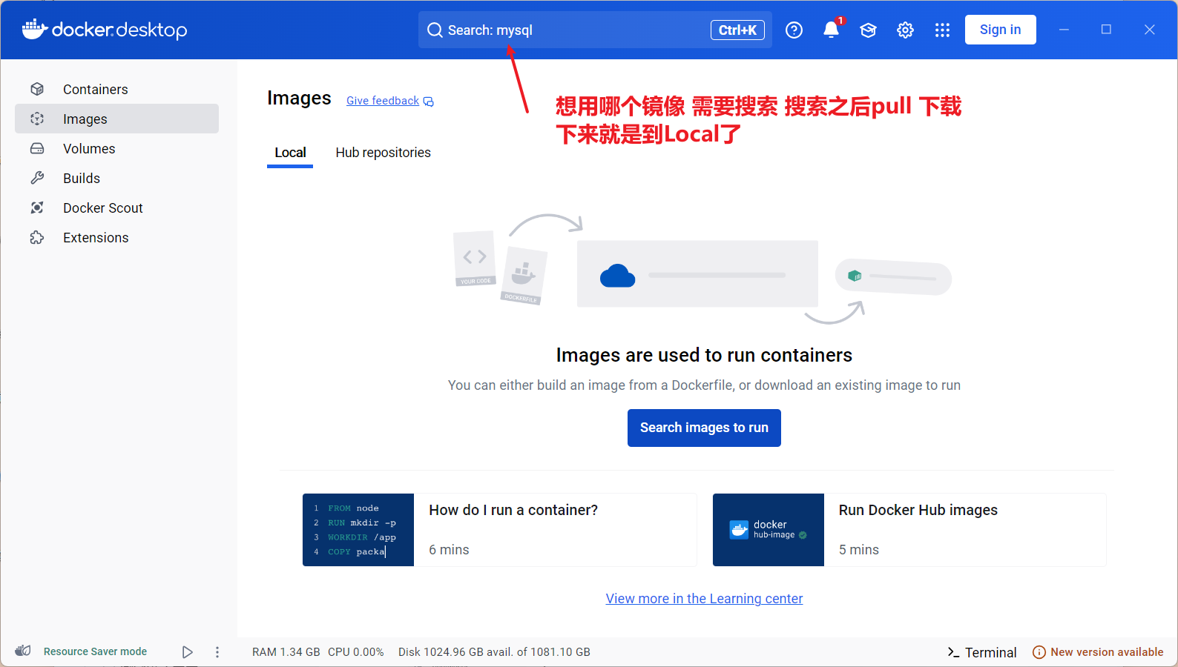Open the Learning center graduation cap icon
Screen dimensions: 1178x667
click(x=868, y=30)
